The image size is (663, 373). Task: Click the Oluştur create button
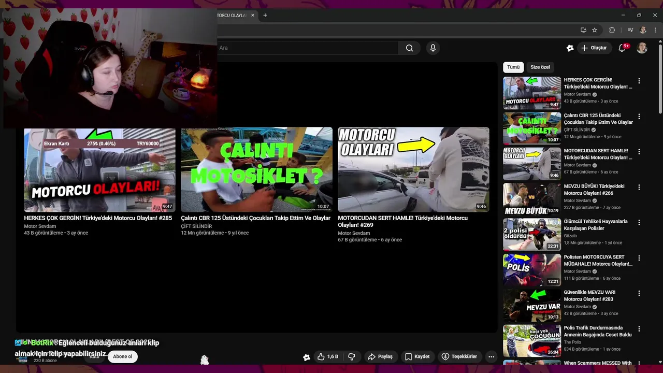pyautogui.click(x=595, y=48)
